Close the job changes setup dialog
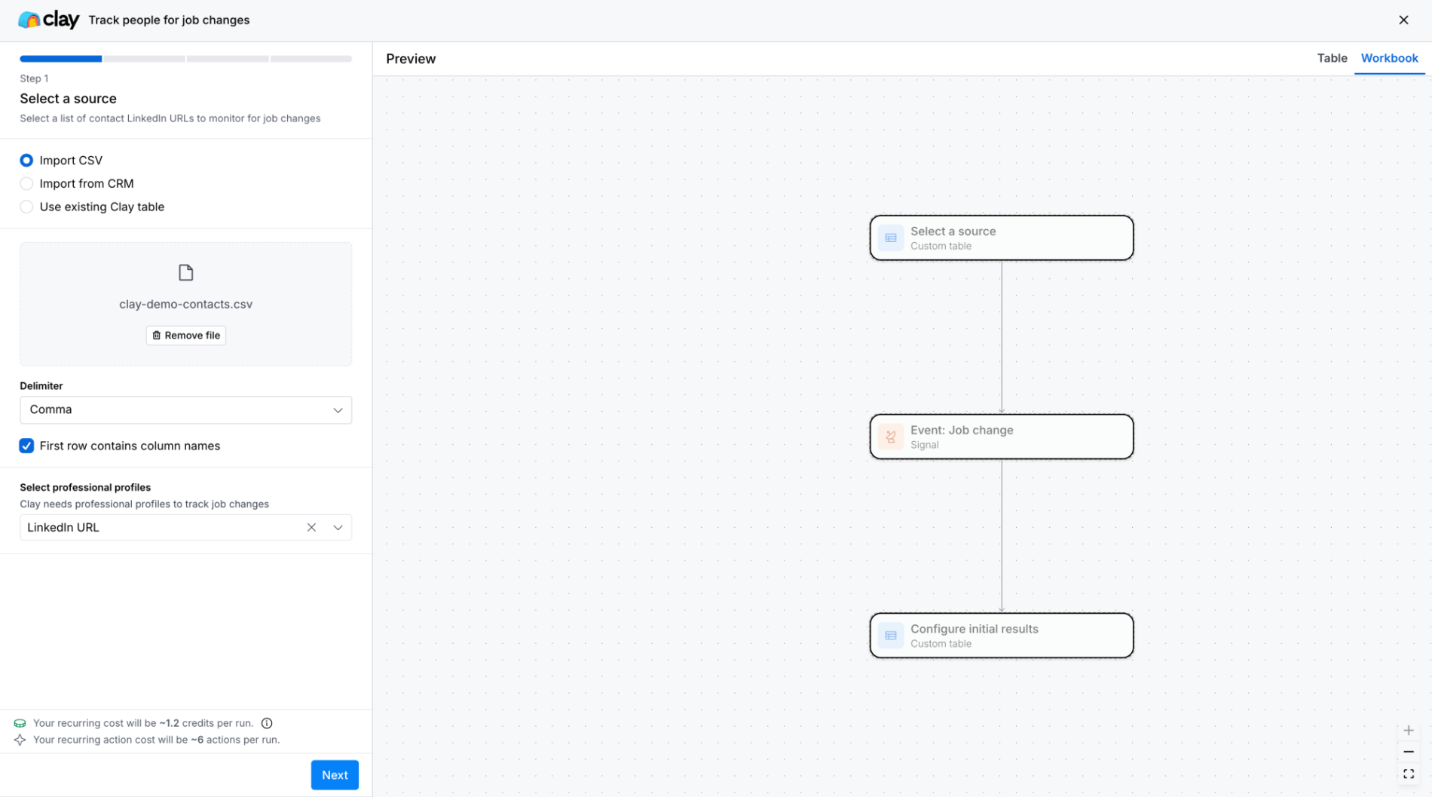The image size is (1432, 797). click(1403, 20)
